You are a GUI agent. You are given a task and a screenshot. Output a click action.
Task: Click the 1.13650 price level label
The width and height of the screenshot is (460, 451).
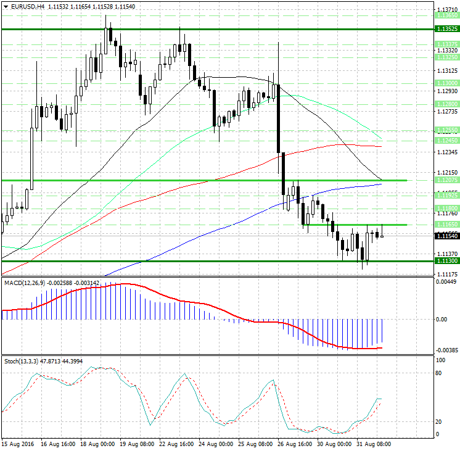447,15
